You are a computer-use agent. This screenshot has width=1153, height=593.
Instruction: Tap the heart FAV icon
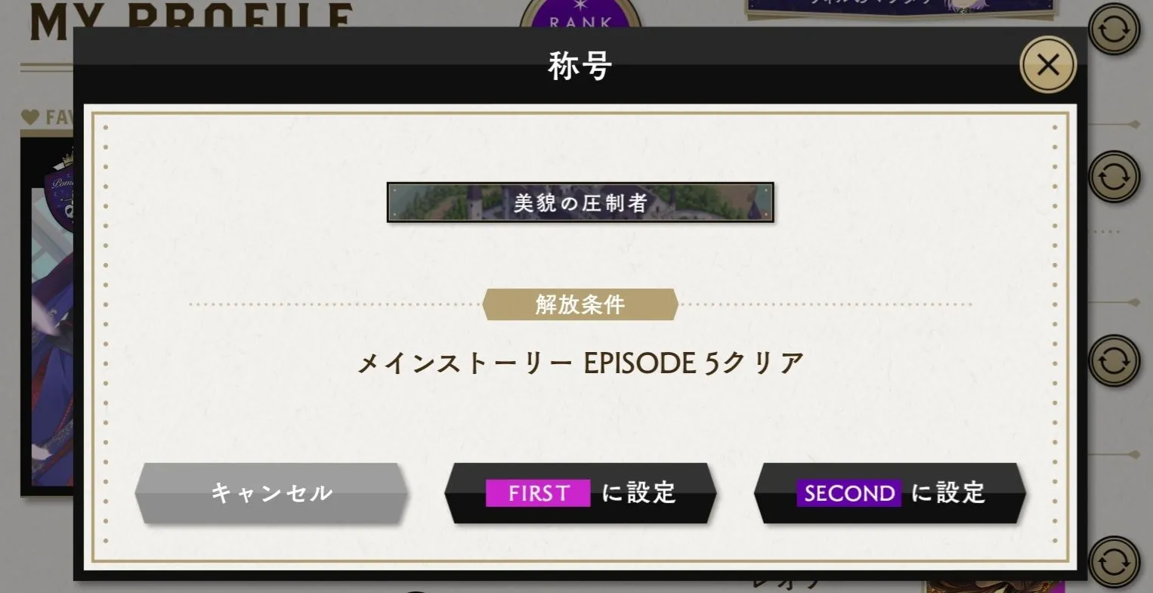point(29,117)
